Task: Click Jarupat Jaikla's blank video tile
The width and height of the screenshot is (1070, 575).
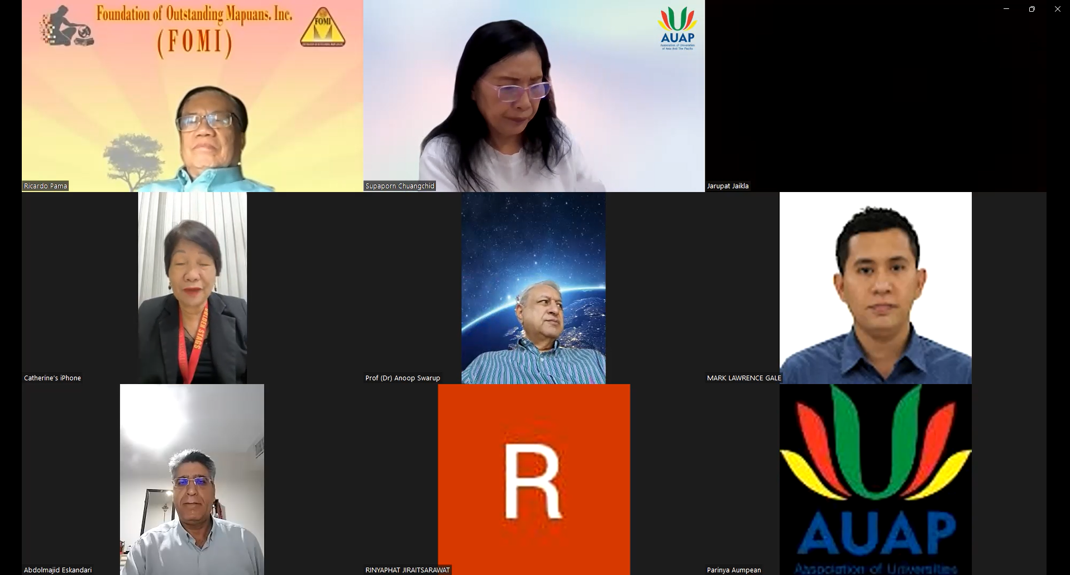Action: (x=875, y=95)
